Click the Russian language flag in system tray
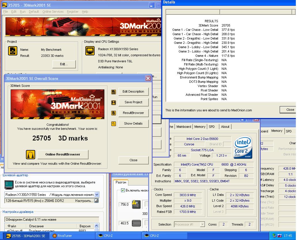 click(280, 236)
